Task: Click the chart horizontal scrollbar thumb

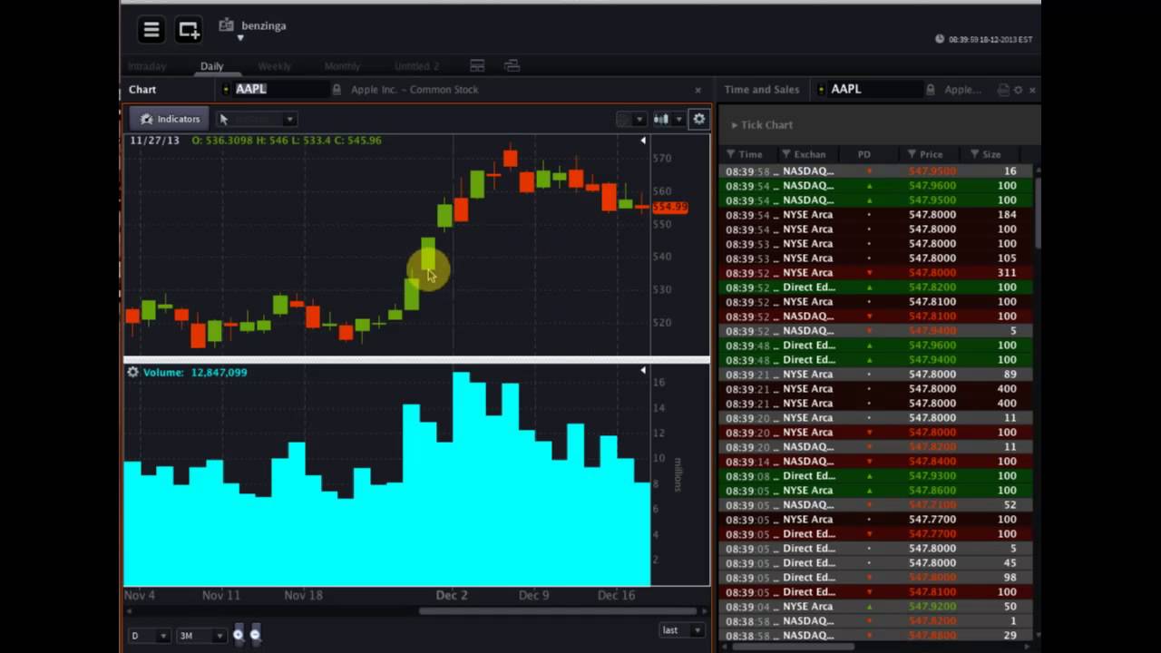Action: (560, 610)
